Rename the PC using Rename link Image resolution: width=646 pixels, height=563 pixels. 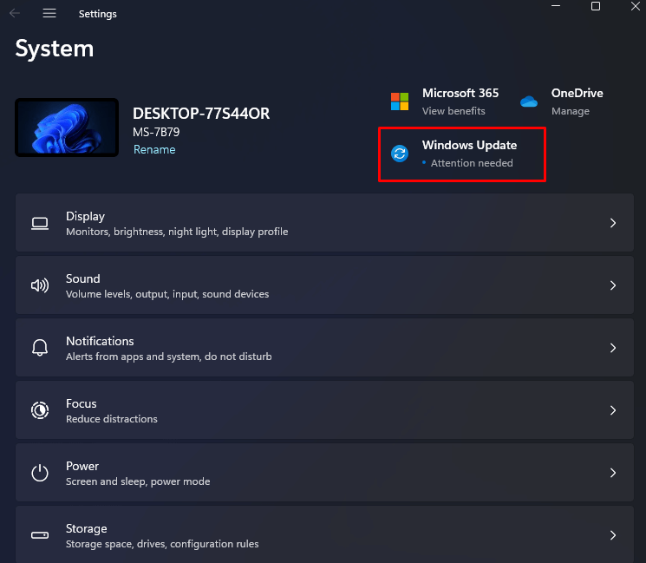point(154,149)
